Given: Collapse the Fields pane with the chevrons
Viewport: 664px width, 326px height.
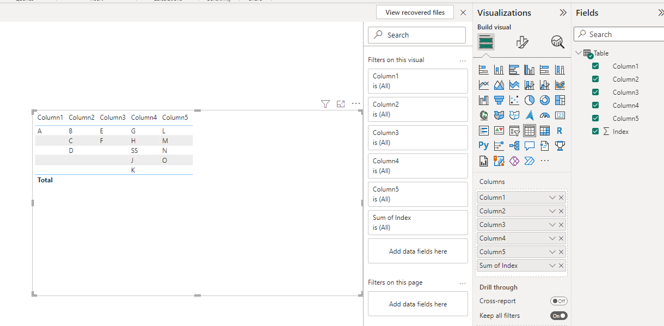Looking at the screenshot, I should (661, 13).
